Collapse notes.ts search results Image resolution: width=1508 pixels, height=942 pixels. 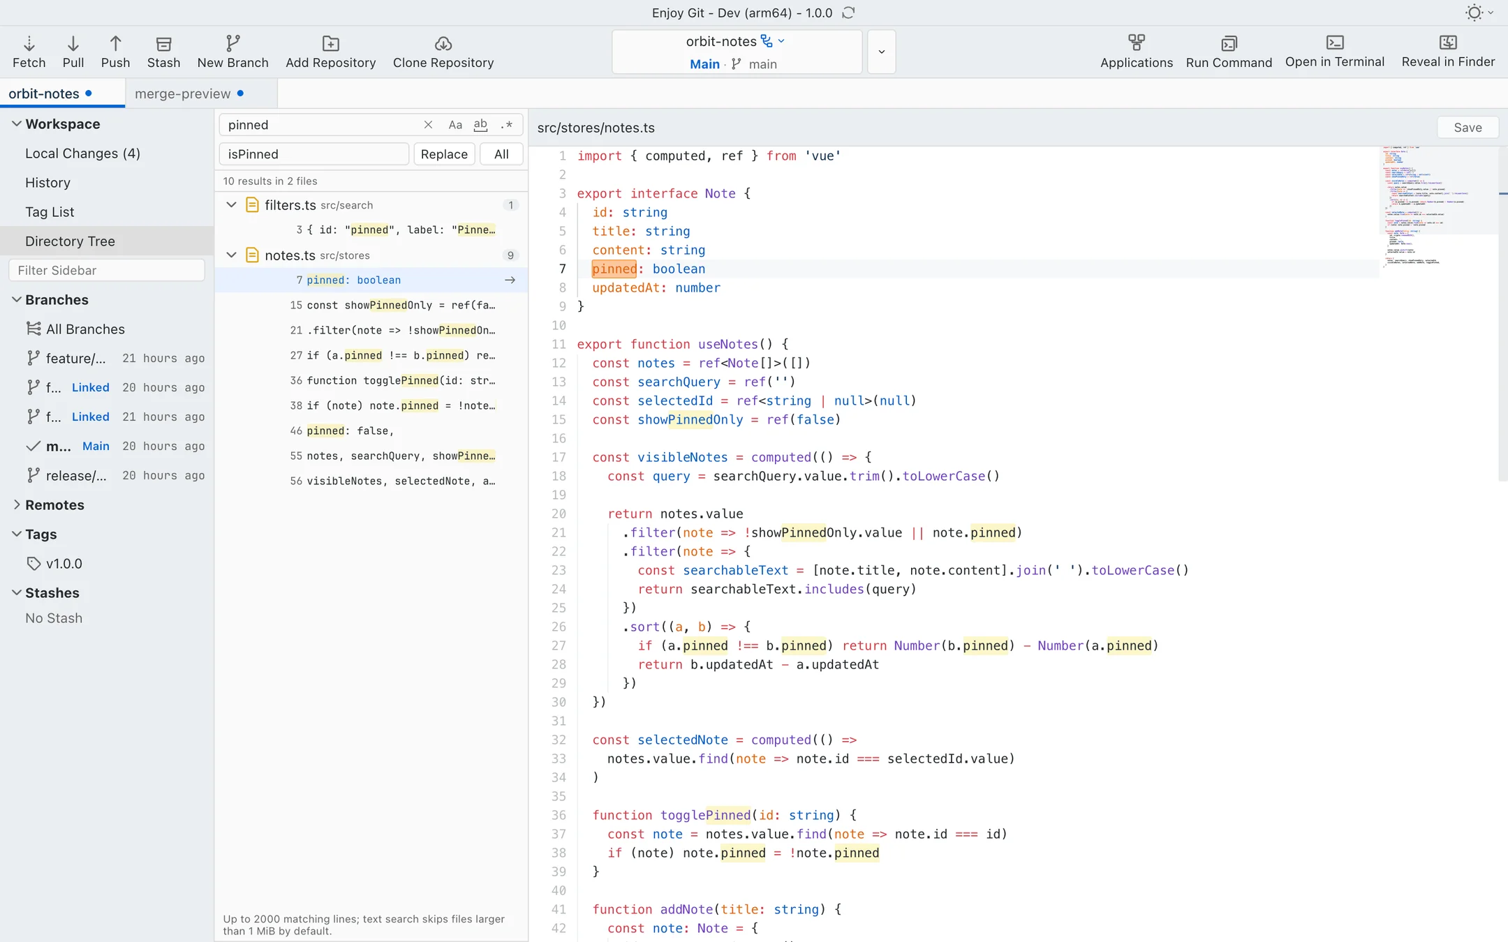pyautogui.click(x=231, y=255)
